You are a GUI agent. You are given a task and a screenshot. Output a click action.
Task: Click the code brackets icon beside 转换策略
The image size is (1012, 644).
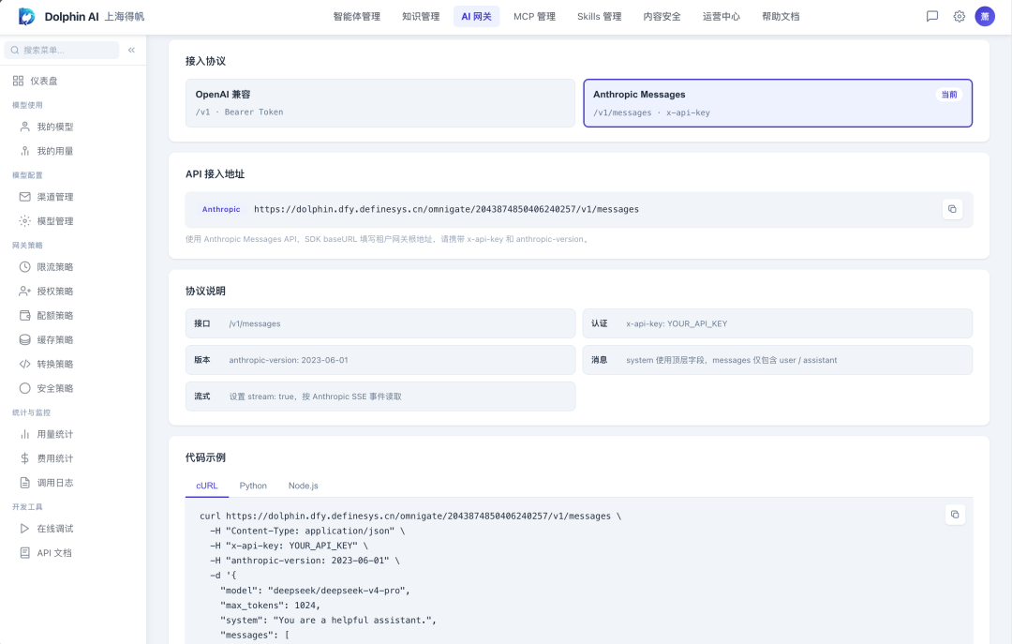[24, 364]
